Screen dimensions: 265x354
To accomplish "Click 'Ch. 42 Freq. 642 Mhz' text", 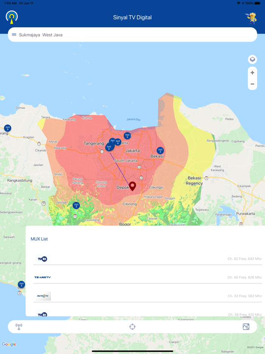I will [245, 259].
